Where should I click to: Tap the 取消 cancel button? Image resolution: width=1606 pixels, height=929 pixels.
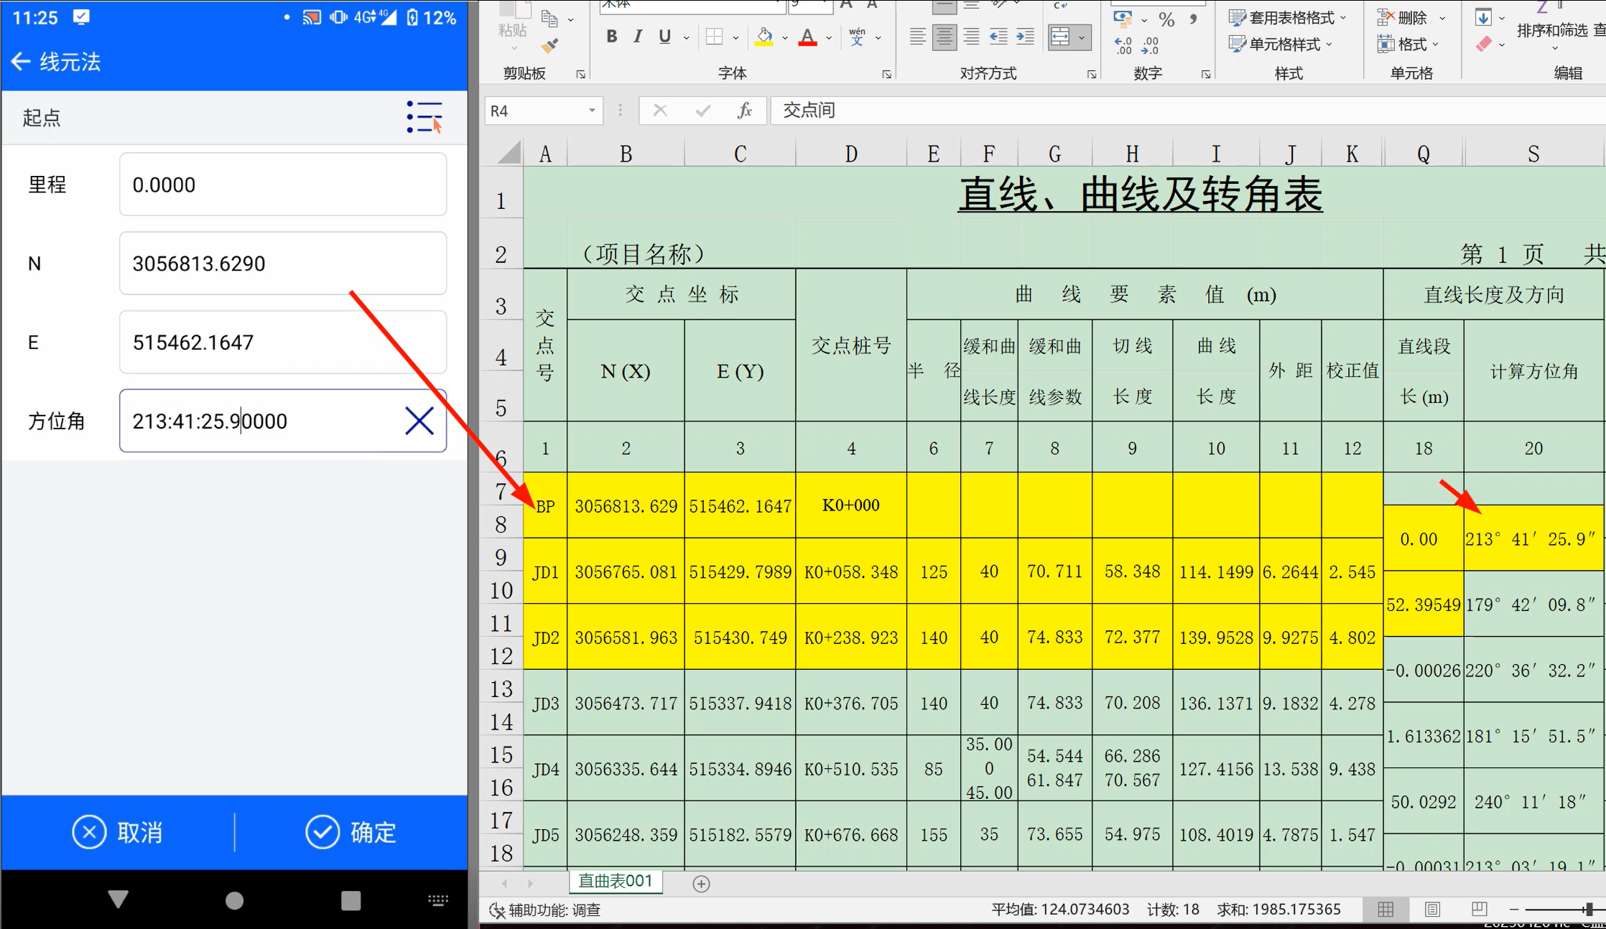pyautogui.click(x=118, y=832)
